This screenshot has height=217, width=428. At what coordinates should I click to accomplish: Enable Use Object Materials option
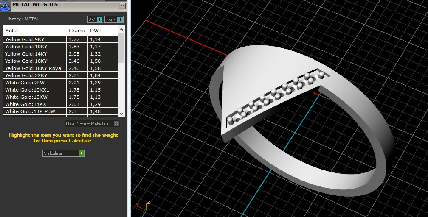click(x=93, y=124)
